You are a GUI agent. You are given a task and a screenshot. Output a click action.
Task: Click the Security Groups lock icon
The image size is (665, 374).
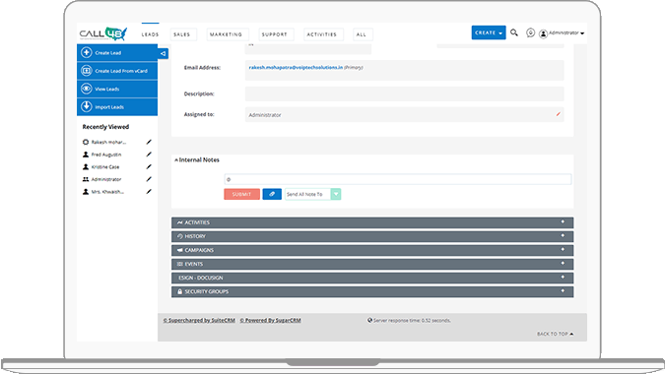[x=180, y=291]
